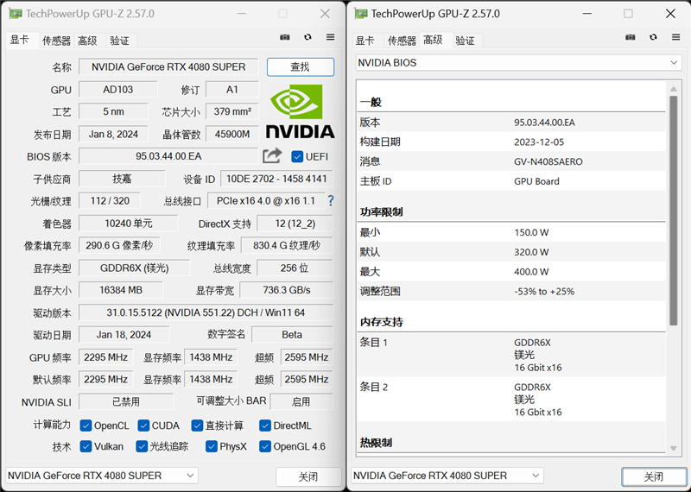
Task: Open hamburger menu in left GPU-Z window
Action: pos(331,37)
